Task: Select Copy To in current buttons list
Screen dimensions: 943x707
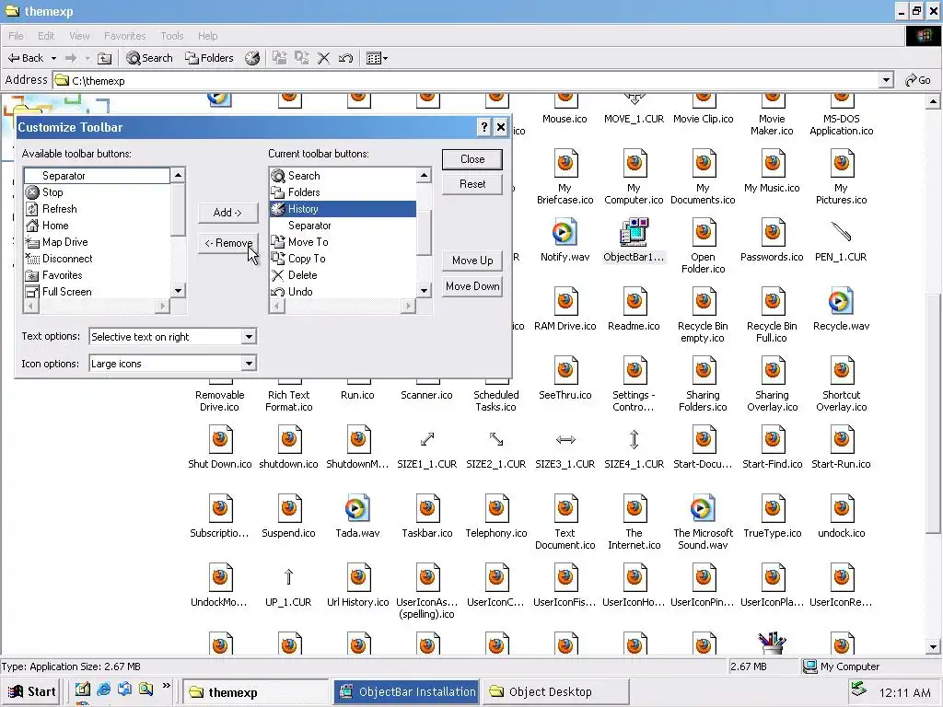Action: (x=343, y=259)
